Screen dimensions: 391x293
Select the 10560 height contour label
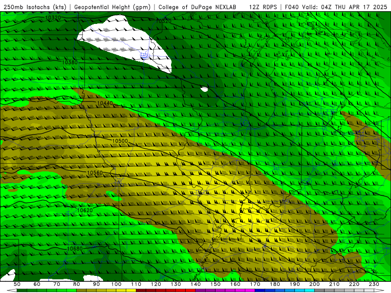(x=95, y=173)
